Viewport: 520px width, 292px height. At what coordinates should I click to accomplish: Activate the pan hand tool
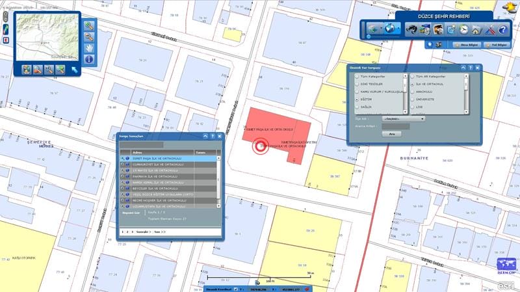click(x=89, y=48)
